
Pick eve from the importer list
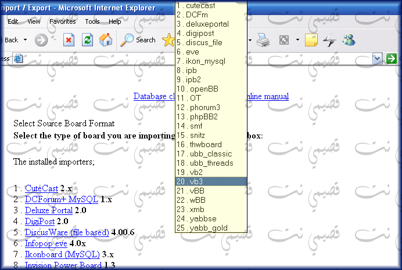pos(211,52)
